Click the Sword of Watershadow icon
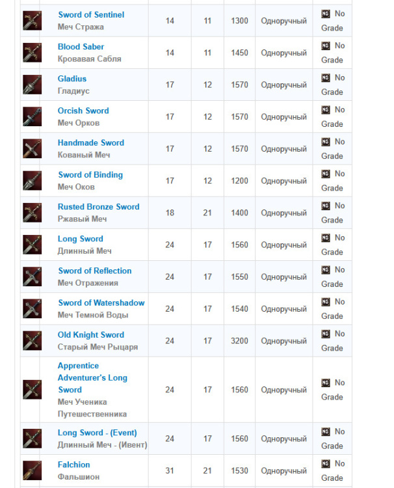Viewport: 394px width, 488px height. click(x=32, y=309)
